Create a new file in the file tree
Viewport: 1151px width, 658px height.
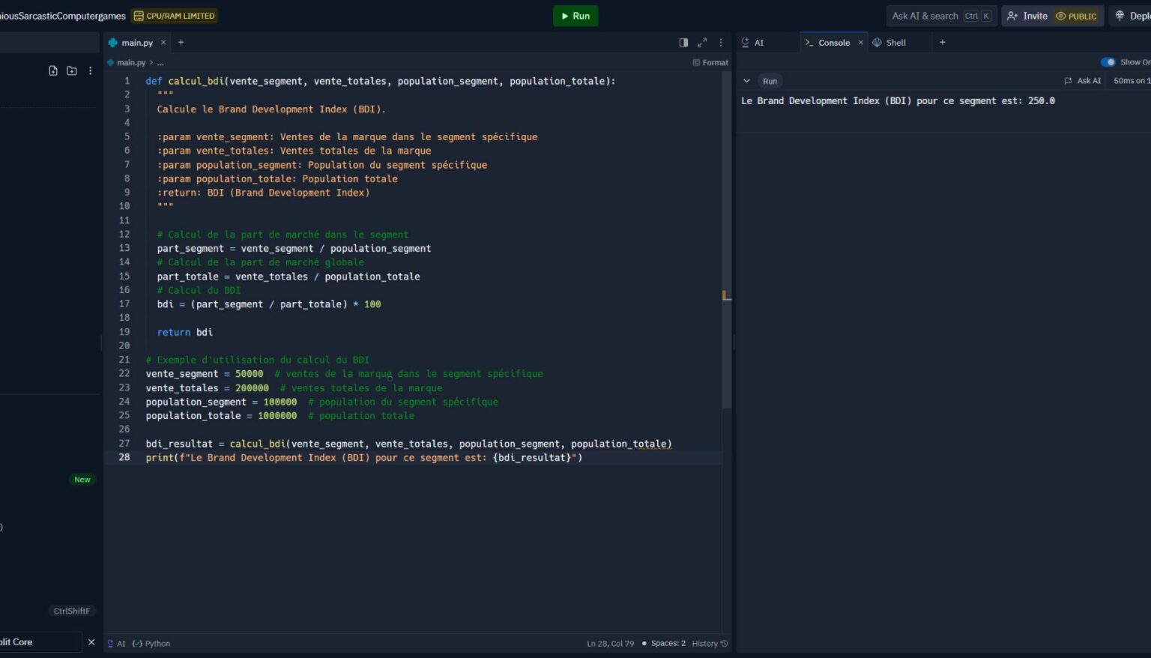tap(52, 70)
